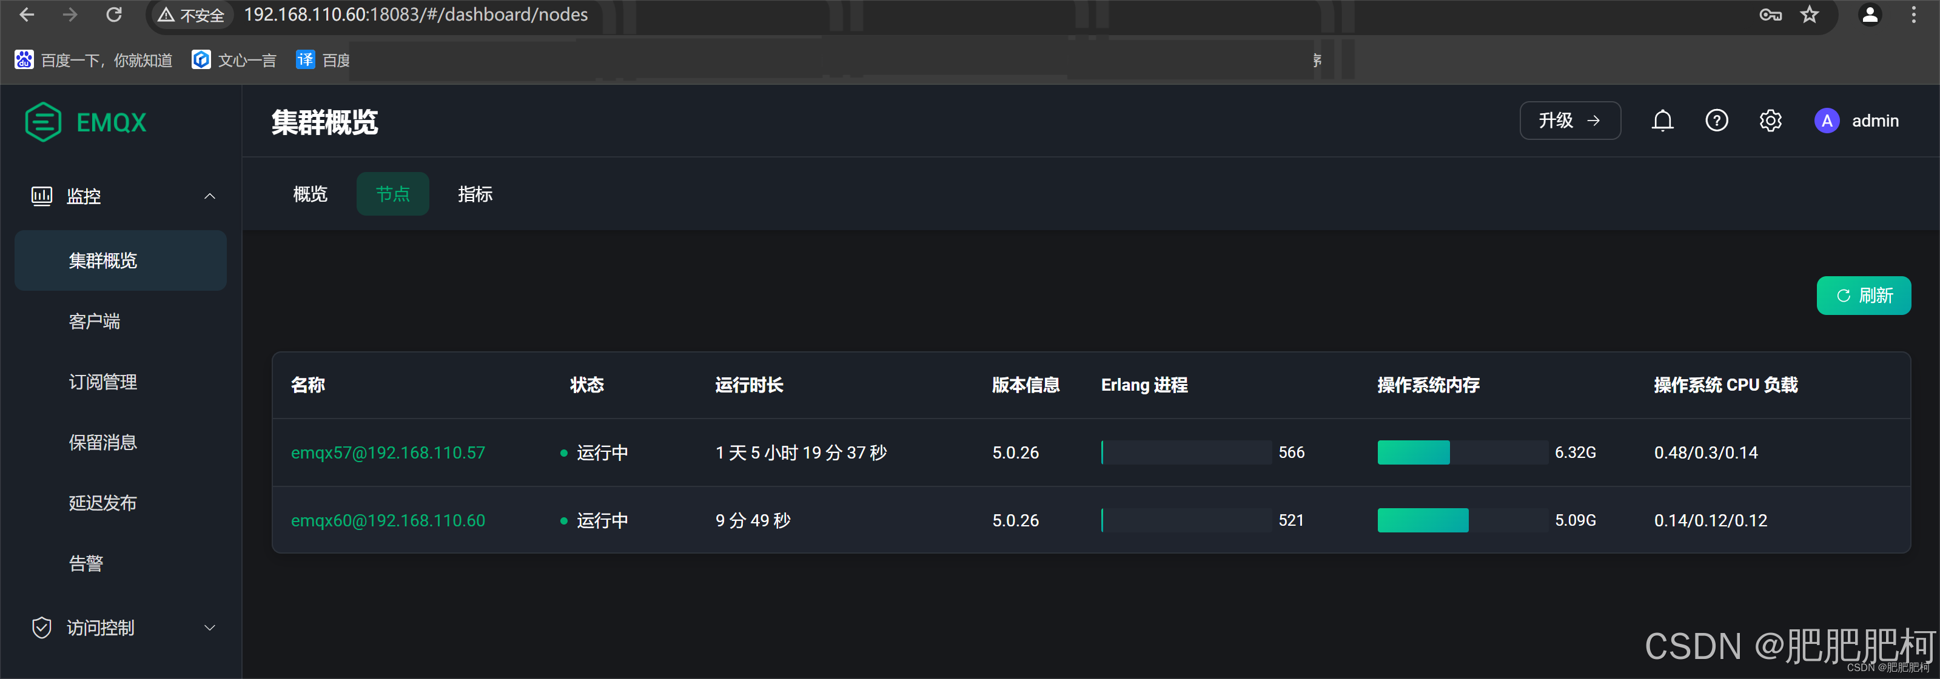This screenshot has height=679, width=1940.
Task: Reload the page with the browser refresh icon
Action: pyautogui.click(x=114, y=15)
